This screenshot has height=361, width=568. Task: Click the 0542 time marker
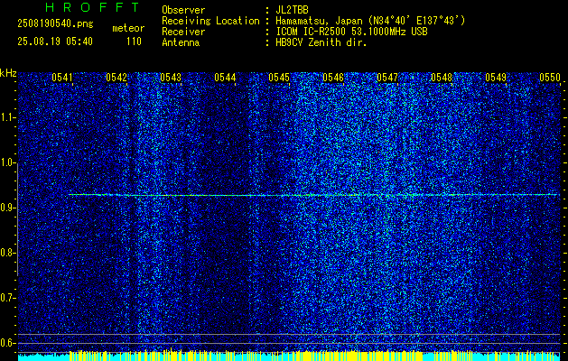coord(116,78)
